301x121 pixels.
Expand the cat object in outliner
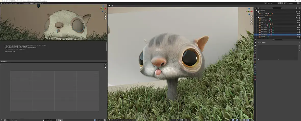tap(258, 14)
